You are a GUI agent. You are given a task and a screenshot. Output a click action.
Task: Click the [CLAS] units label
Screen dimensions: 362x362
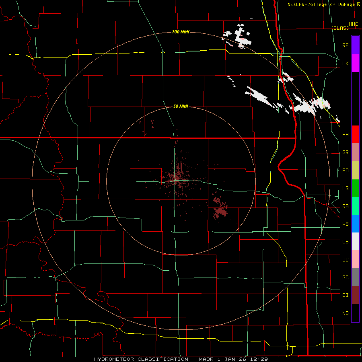point(340,28)
